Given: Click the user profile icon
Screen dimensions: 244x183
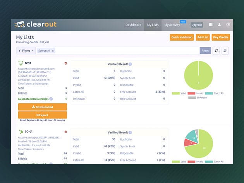Looking at the screenshot, I should point(220,25).
